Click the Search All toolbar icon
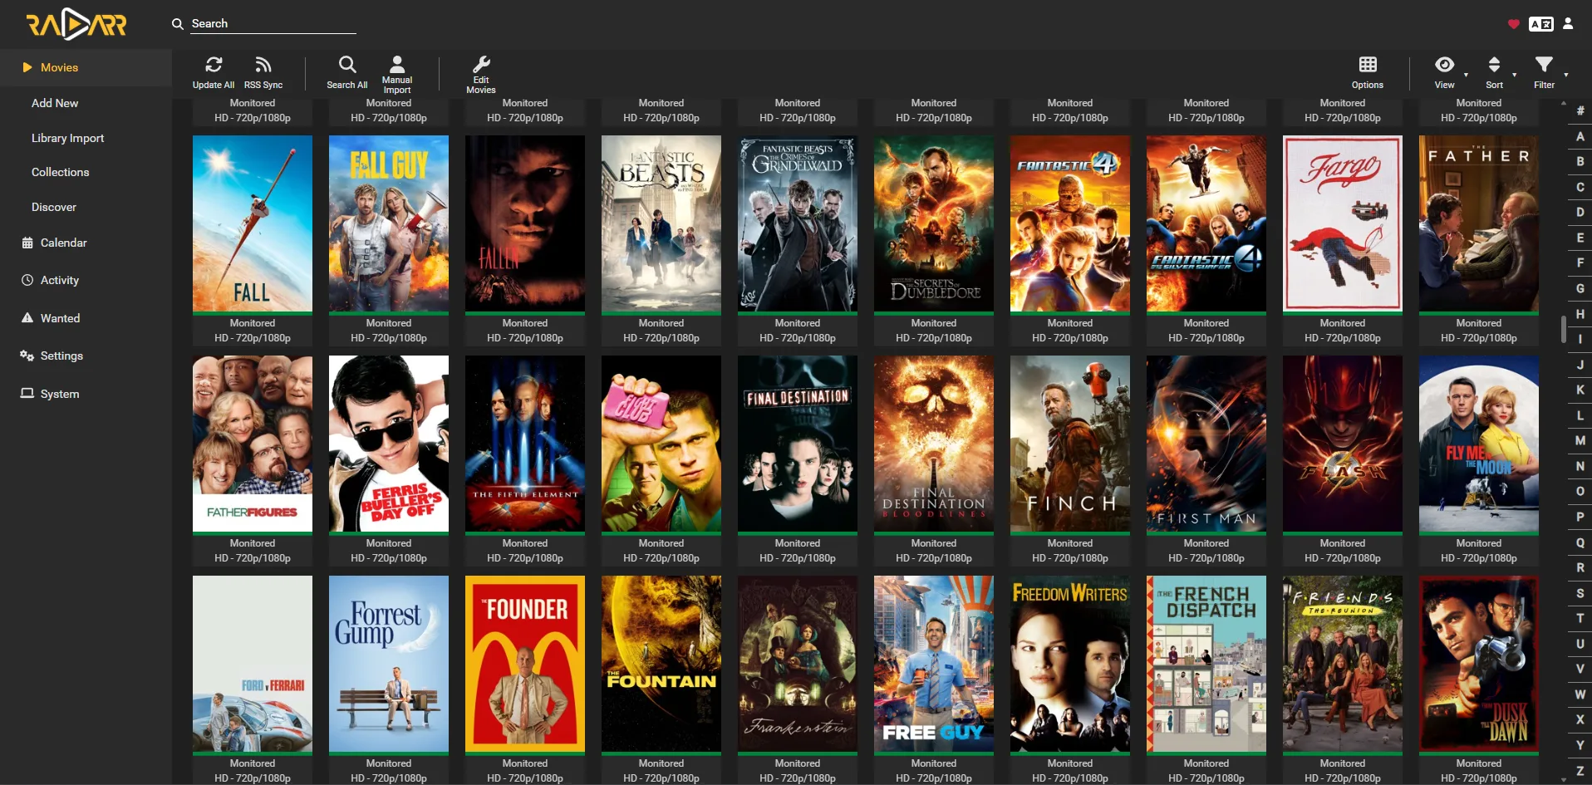This screenshot has height=785, width=1592. click(347, 65)
